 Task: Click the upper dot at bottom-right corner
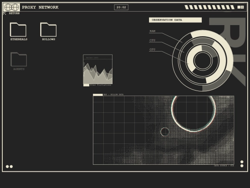coord(242,162)
